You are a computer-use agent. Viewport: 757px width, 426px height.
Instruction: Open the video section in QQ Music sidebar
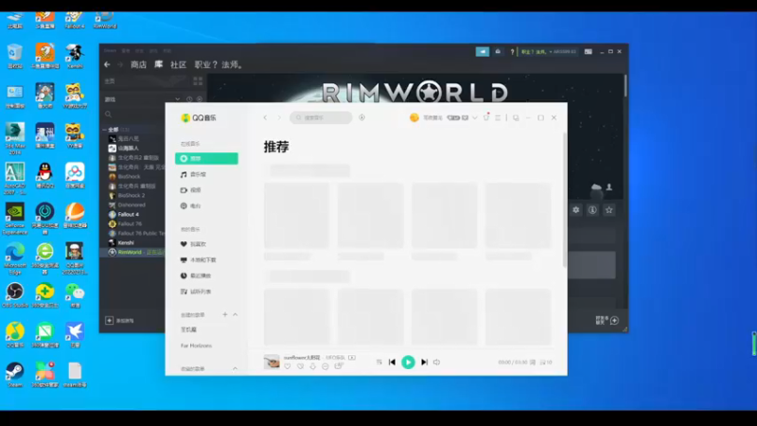pos(191,190)
